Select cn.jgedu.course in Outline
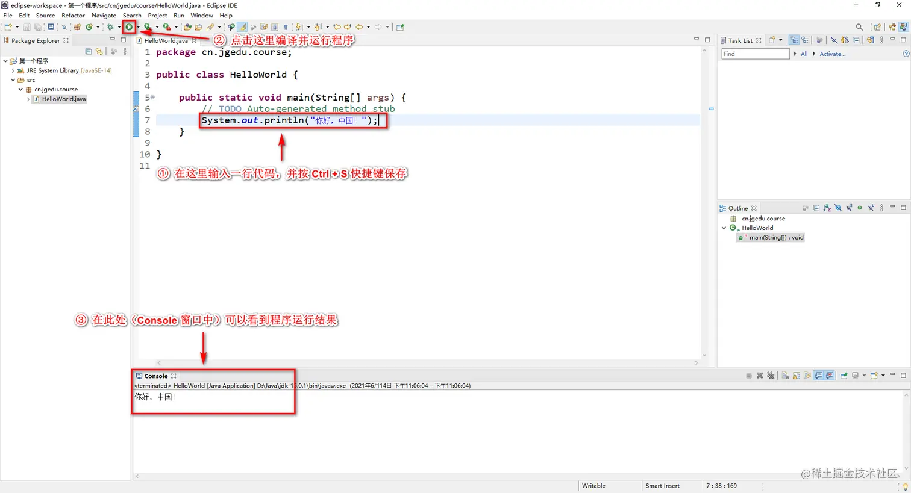911x493 pixels. [x=763, y=219]
